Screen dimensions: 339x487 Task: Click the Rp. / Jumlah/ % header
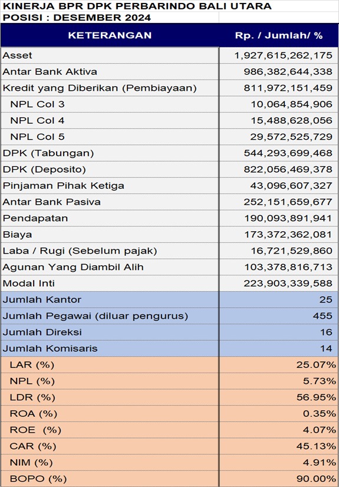(x=278, y=35)
